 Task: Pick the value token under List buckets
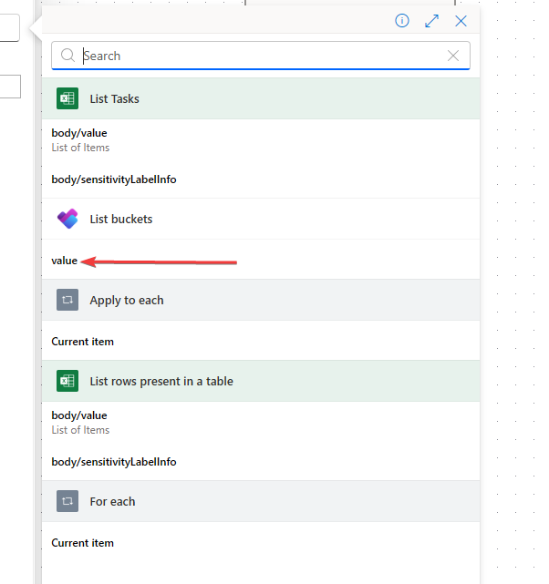click(65, 261)
